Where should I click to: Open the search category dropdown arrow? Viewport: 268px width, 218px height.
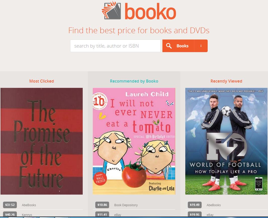click(201, 46)
